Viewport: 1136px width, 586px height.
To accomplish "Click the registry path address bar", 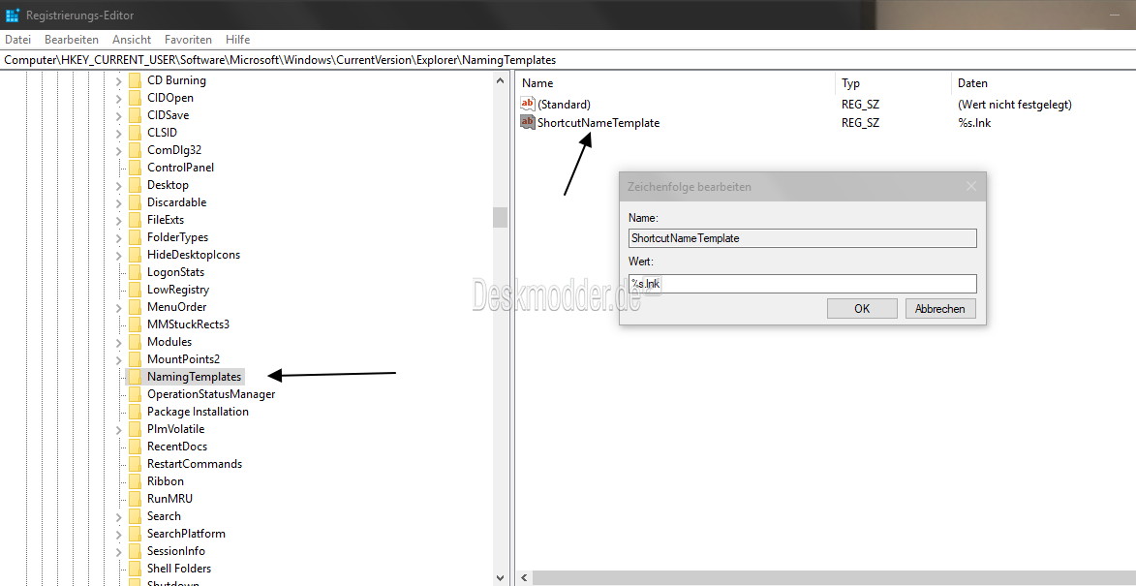I will [568, 59].
